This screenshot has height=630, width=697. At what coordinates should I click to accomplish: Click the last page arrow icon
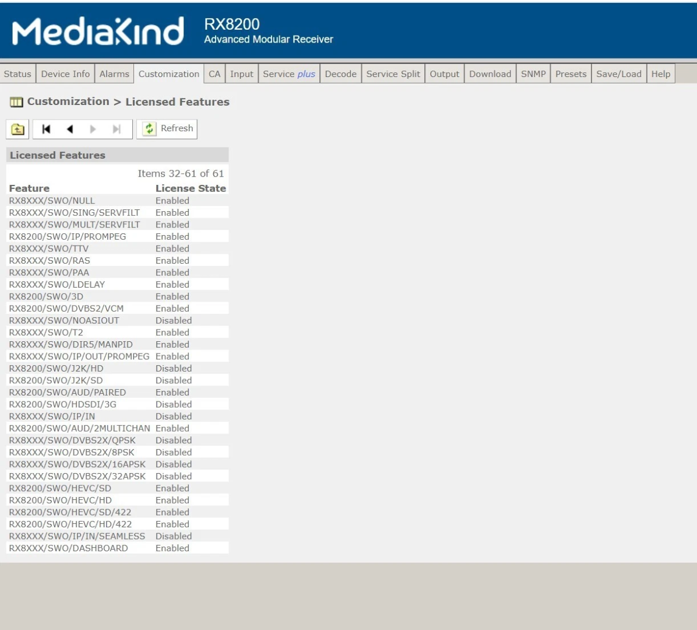coord(117,129)
